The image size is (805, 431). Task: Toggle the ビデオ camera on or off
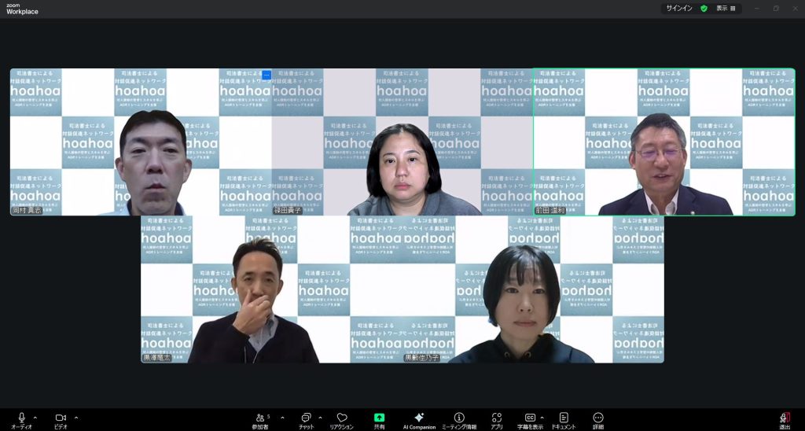click(x=60, y=418)
